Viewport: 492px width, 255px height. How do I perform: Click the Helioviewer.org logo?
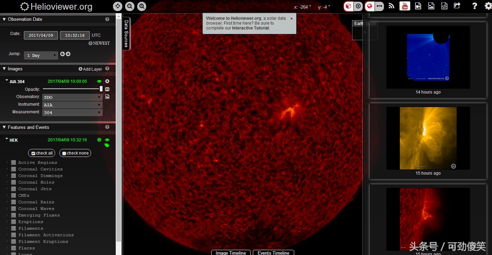click(x=56, y=6)
